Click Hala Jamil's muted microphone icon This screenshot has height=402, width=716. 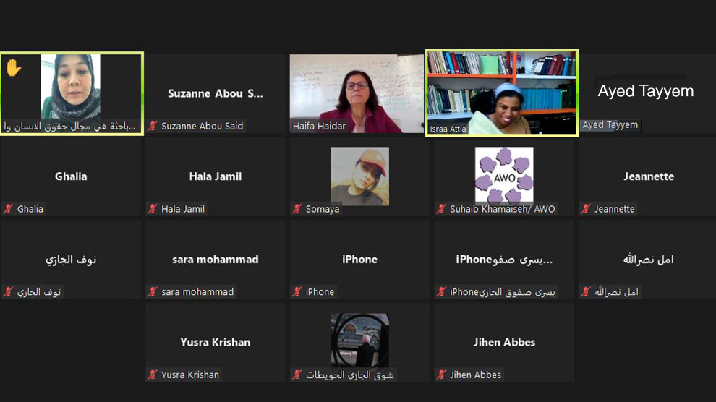coord(153,209)
